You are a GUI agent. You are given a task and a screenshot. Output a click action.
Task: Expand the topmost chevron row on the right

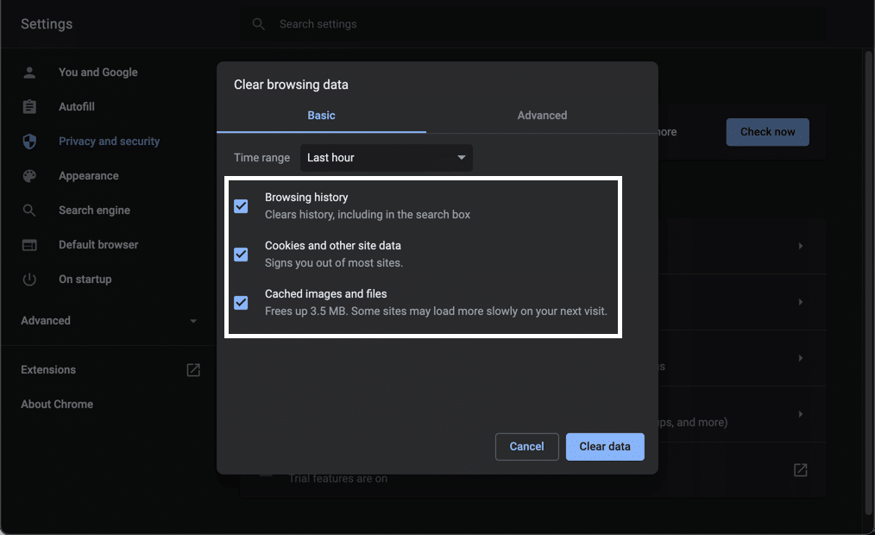click(799, 246)
